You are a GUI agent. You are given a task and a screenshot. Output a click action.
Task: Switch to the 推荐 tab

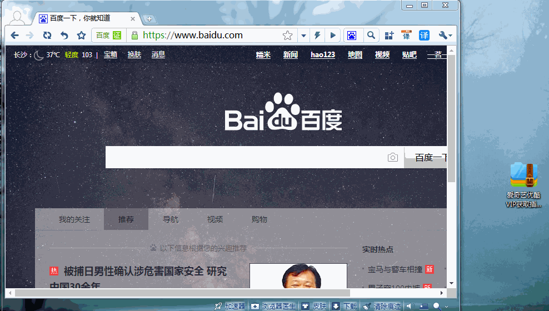(x=126, y=219)
